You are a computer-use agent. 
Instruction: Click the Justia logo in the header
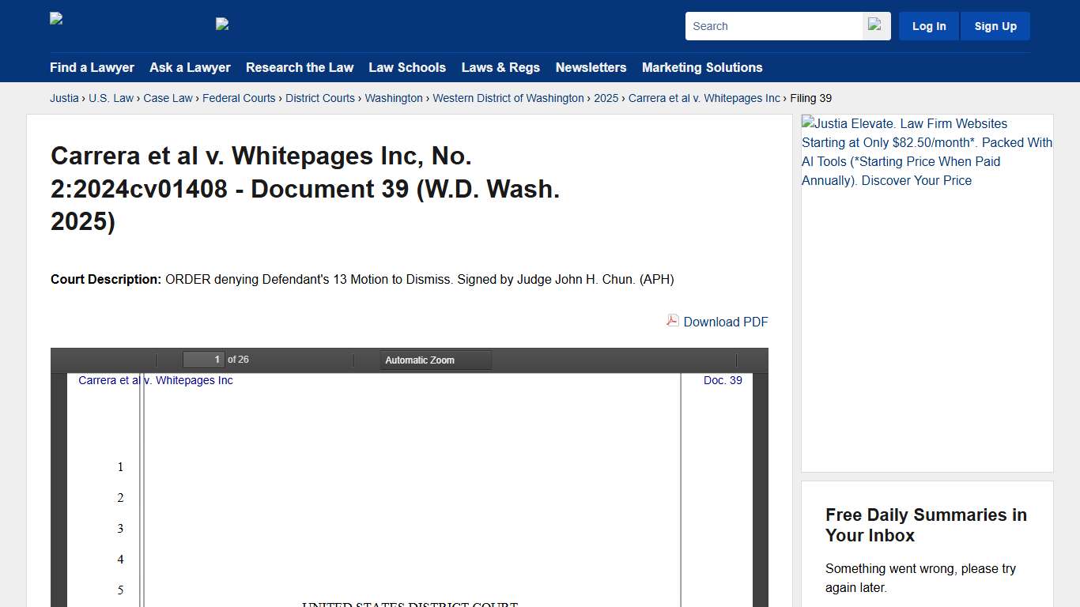[55, 19]
